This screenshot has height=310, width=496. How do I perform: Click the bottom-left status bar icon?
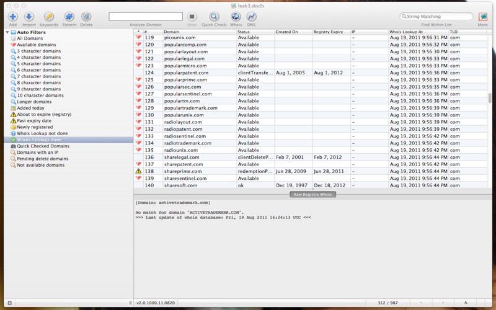tap(9, 303)
